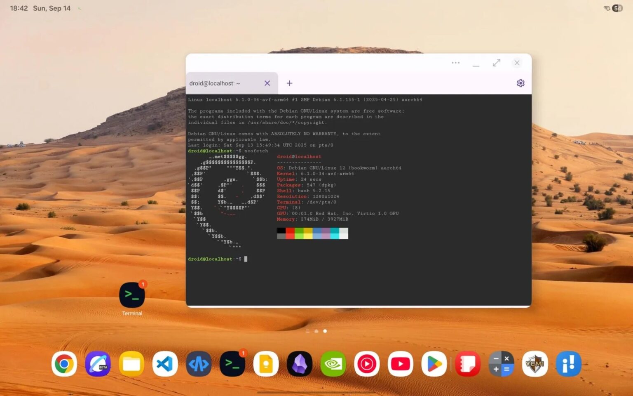Open the My Files folder app
Viewport: 633px width, 396px height.
[x=131, y=363]
